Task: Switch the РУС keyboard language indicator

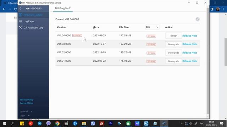Action: point(202,123)
